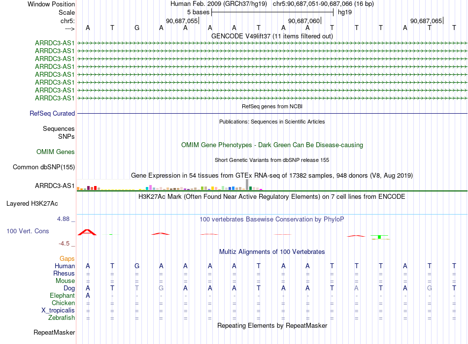Image resolution: width=468 pixels, height=344 pixels.
Task: Open the GENCODE V49lift37 track title
Action: click(272, 36)
